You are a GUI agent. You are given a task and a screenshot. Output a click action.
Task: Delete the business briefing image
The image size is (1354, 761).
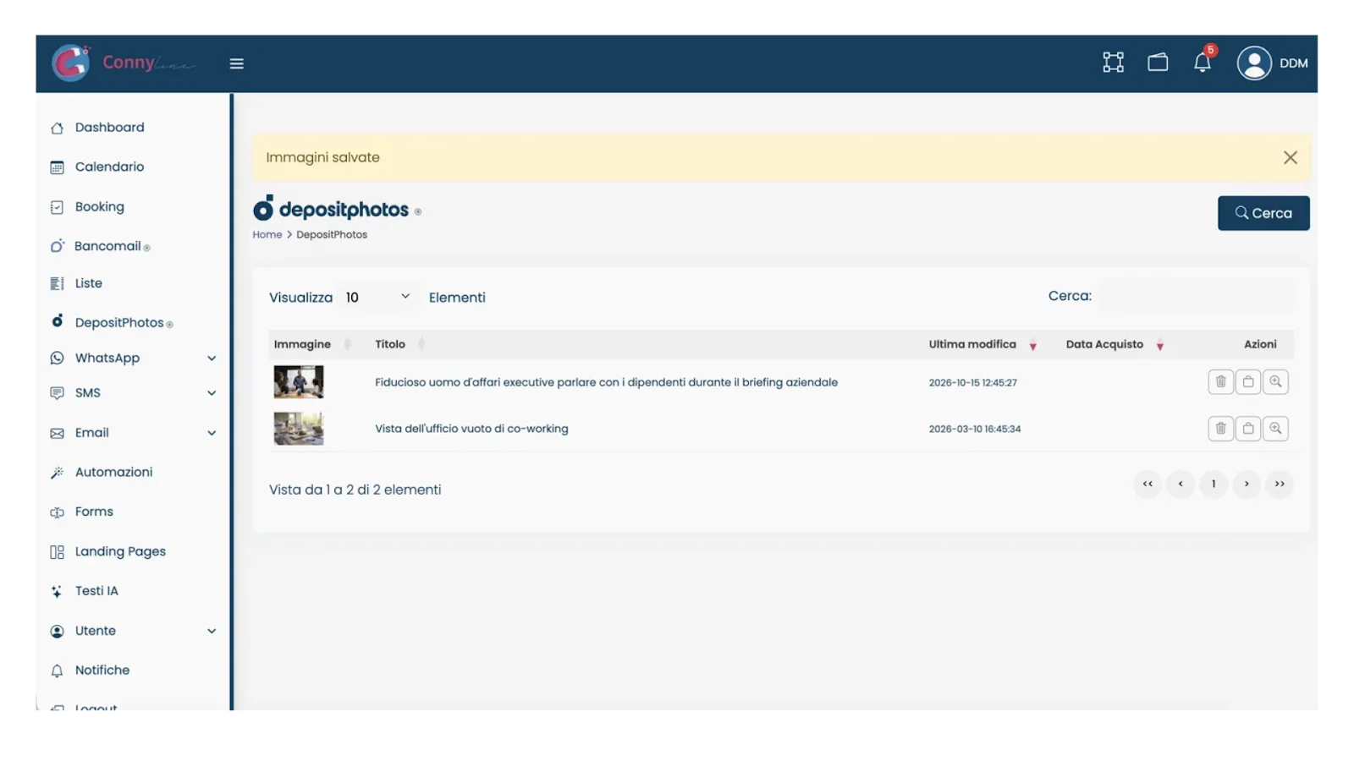[x=1220, y=382]
